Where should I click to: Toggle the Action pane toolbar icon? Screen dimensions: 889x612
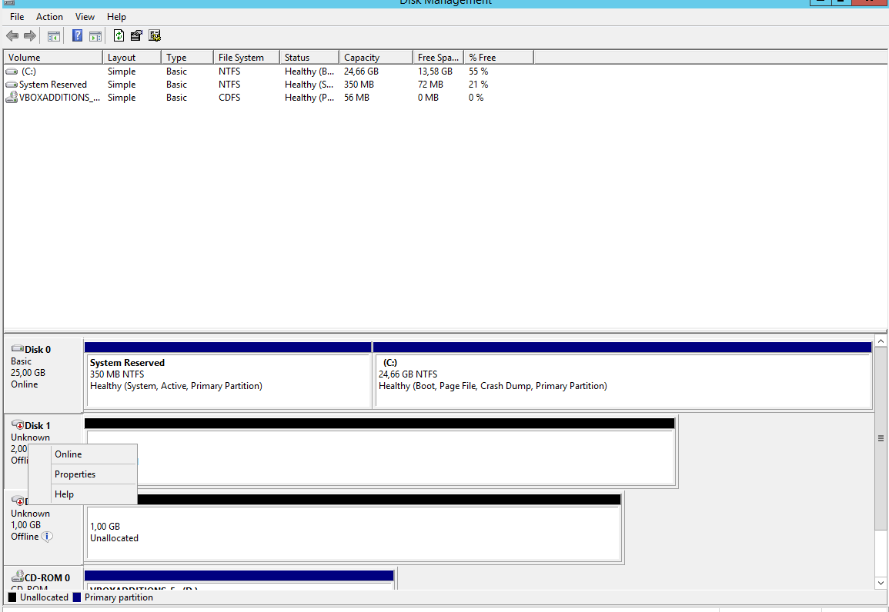(95, 35)
